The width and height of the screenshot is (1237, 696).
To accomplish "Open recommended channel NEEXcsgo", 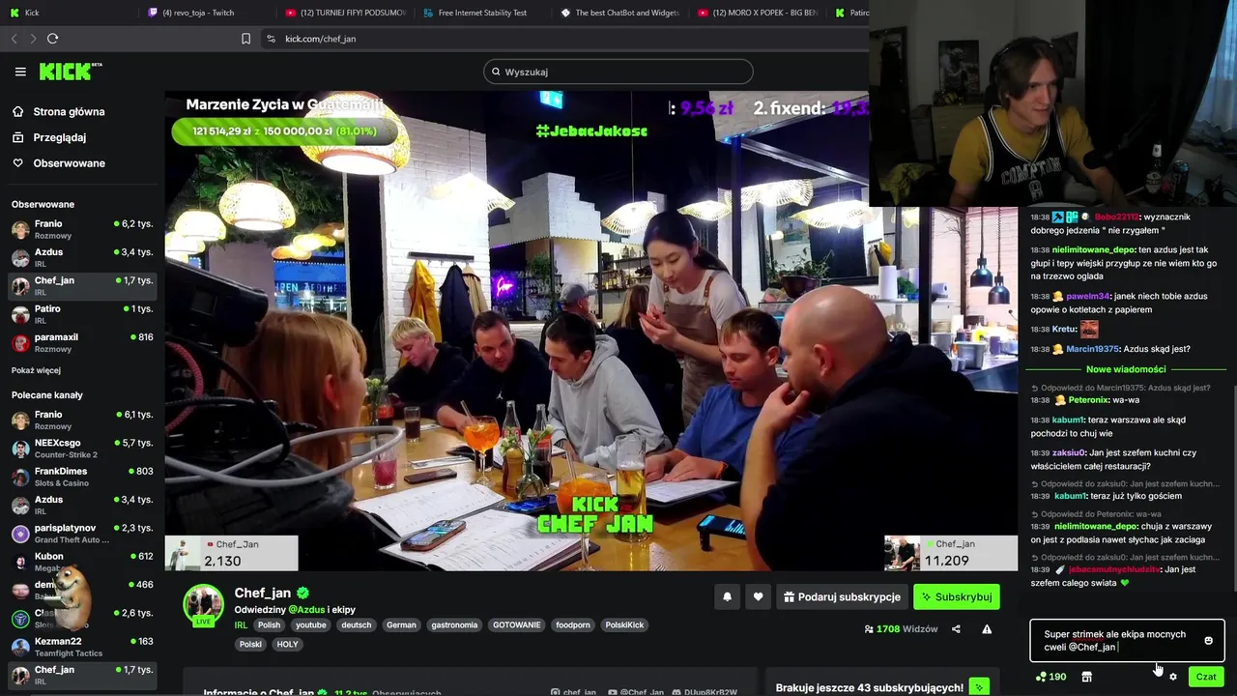I will click(x=82, y=448).
